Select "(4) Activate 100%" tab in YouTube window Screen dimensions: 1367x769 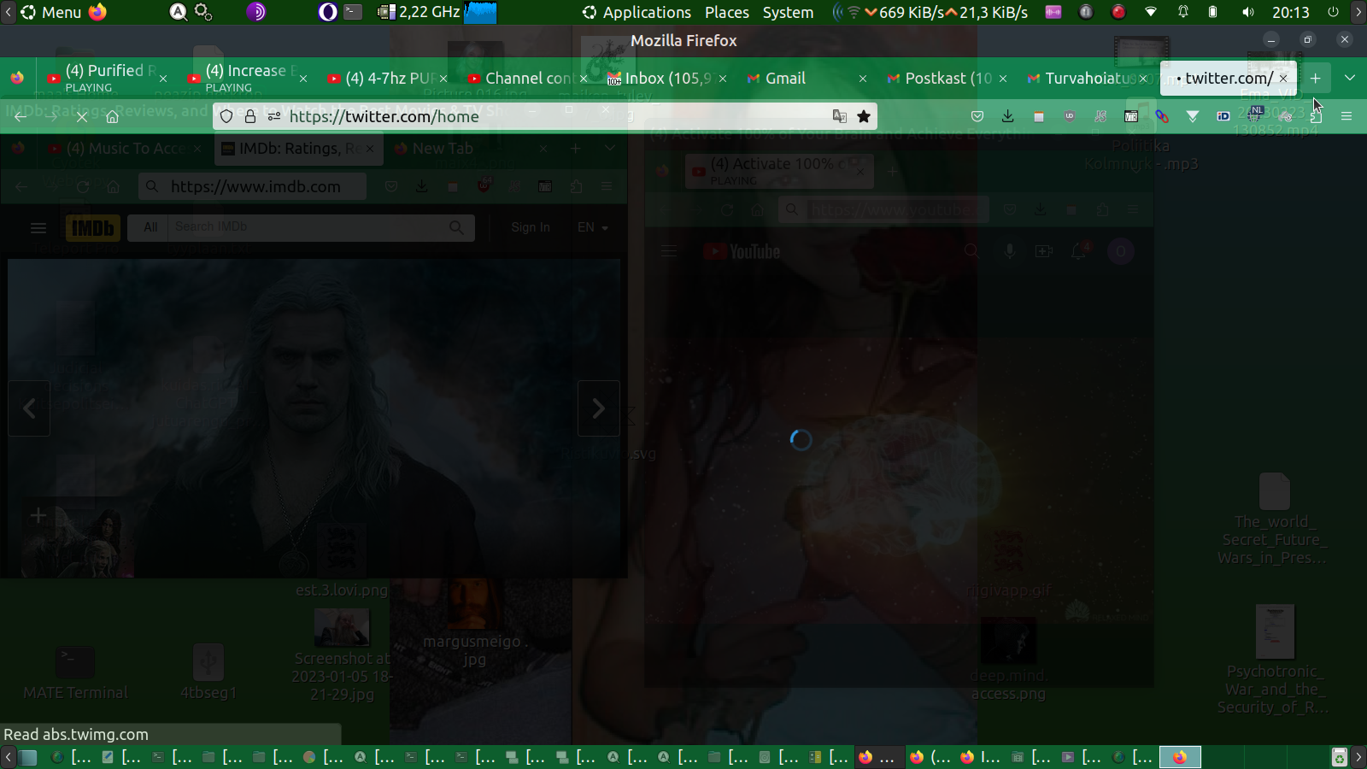click(778, 171)
